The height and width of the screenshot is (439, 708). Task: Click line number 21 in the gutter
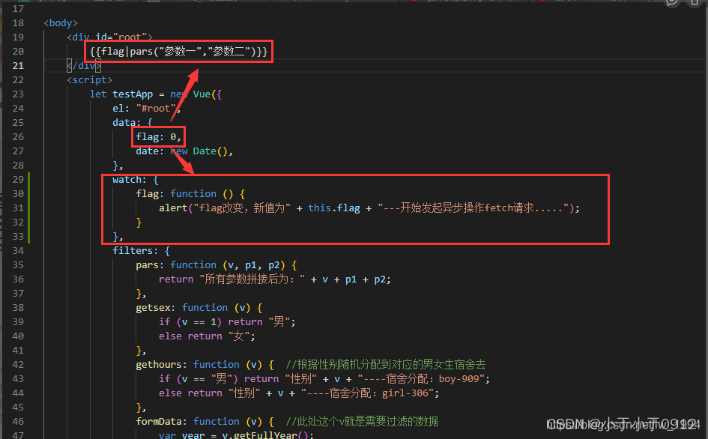16,65
